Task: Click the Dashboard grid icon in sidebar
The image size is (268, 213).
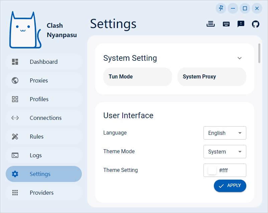Action: (15, 62)
